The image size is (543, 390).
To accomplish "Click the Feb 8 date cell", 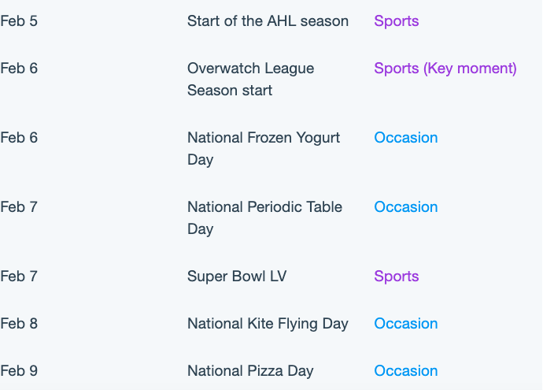I will (x=19, y=324).
